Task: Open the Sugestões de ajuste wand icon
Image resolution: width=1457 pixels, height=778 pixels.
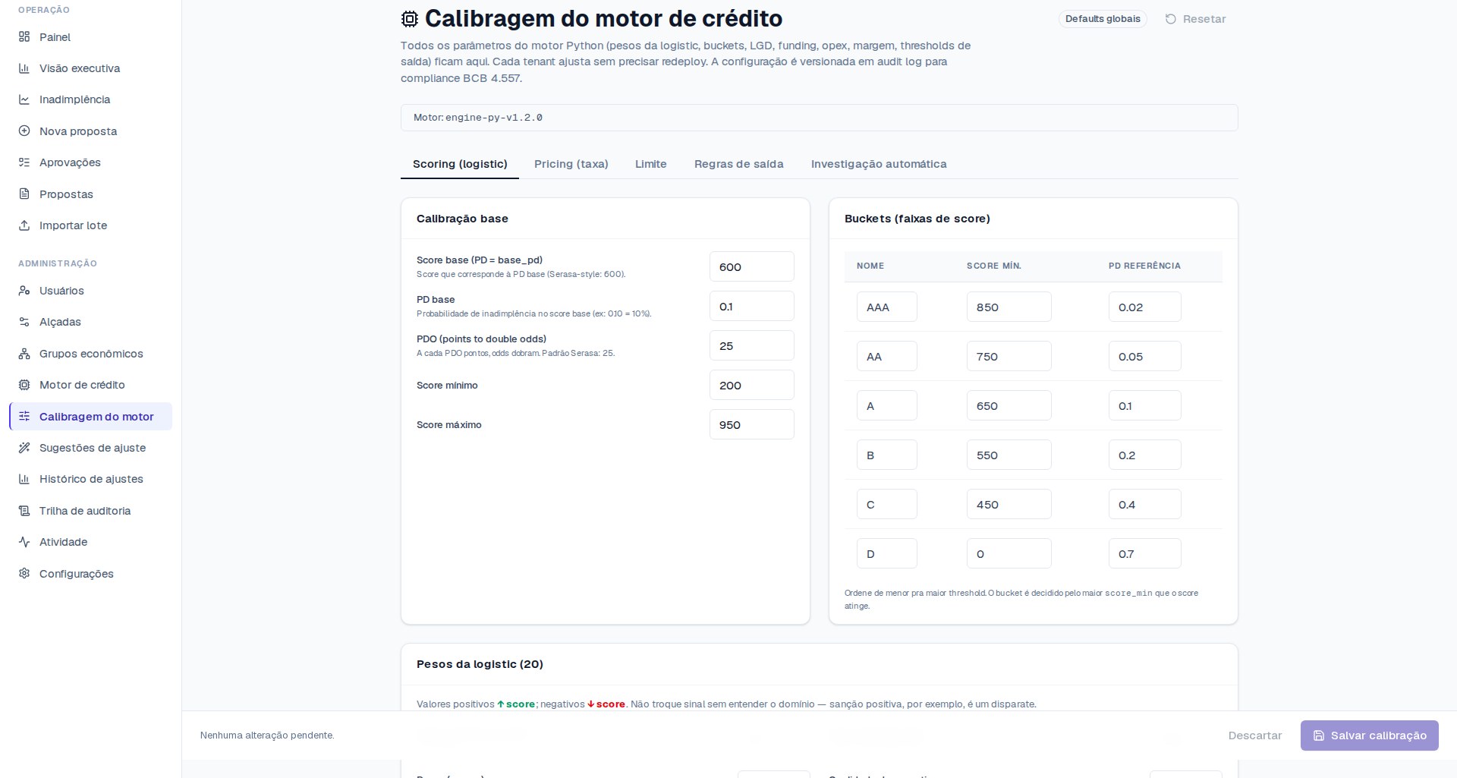Action: [24, 448]
